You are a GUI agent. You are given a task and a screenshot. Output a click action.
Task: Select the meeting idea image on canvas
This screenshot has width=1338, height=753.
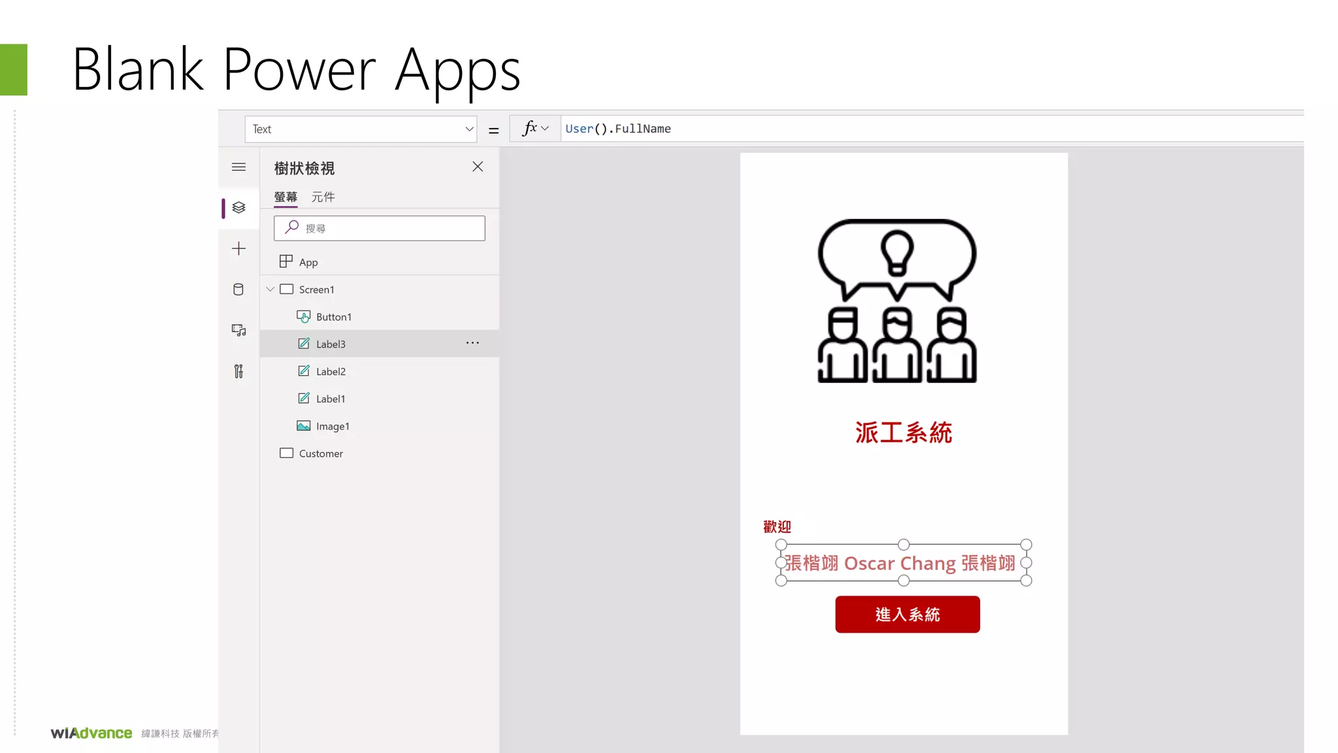[x=897, y=301]
